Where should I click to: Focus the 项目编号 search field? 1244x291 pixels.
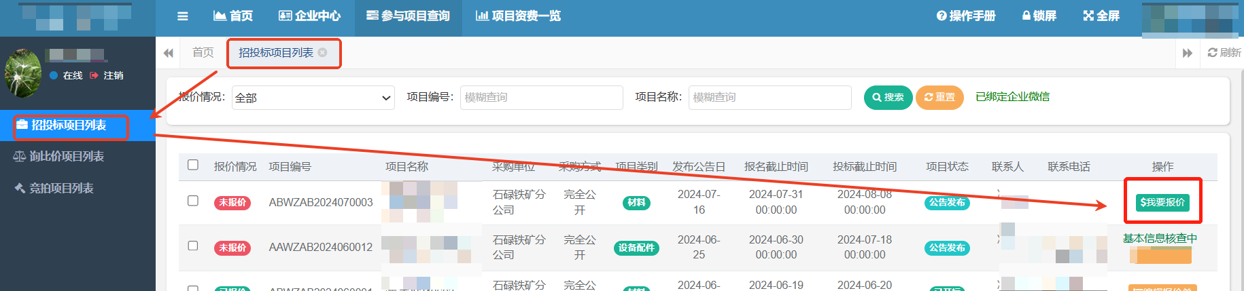point(542,98)
